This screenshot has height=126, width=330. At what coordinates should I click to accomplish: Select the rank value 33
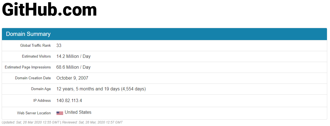point(59,45)
